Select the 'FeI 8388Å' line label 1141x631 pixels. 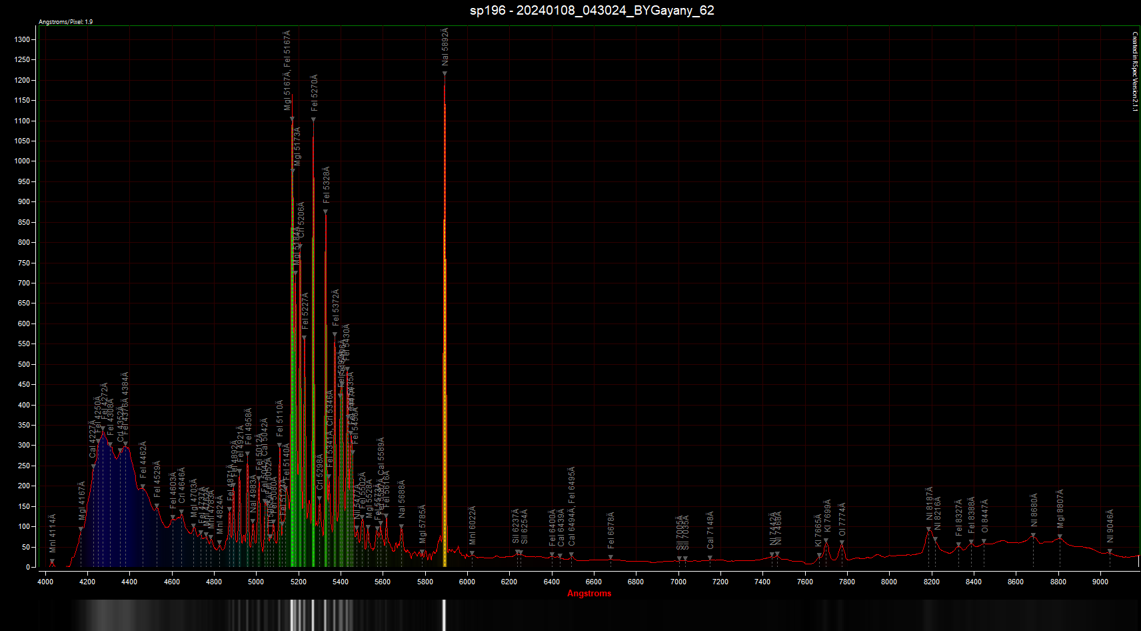click(x=972, y=514)
